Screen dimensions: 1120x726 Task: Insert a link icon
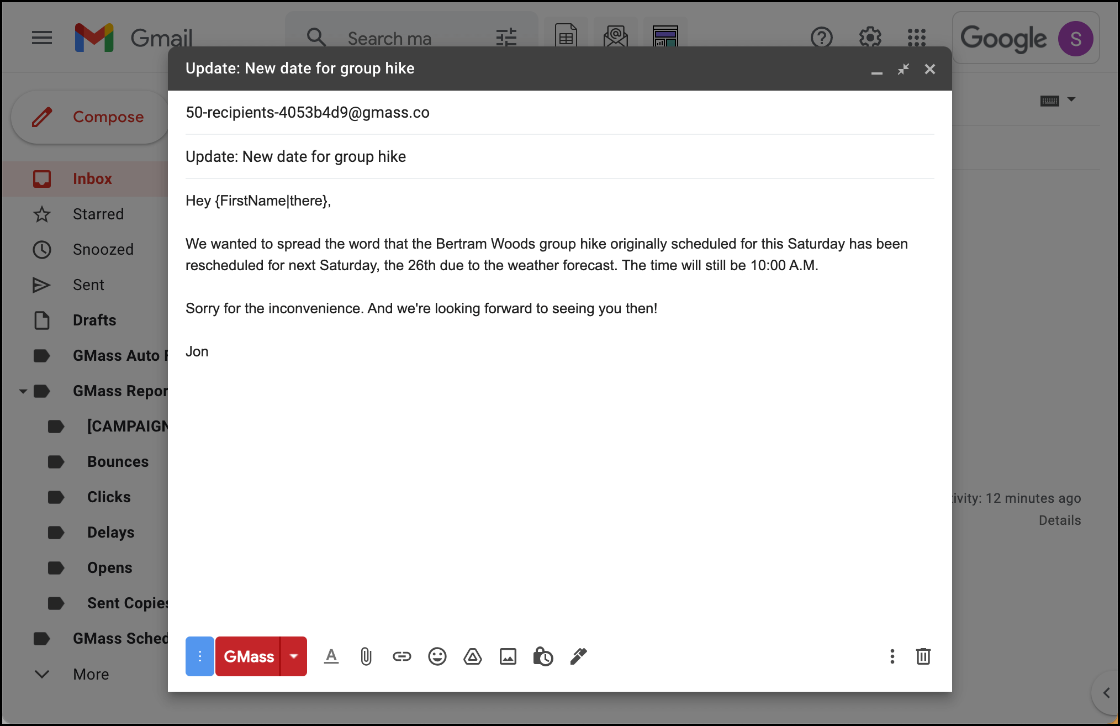[402, 656]
